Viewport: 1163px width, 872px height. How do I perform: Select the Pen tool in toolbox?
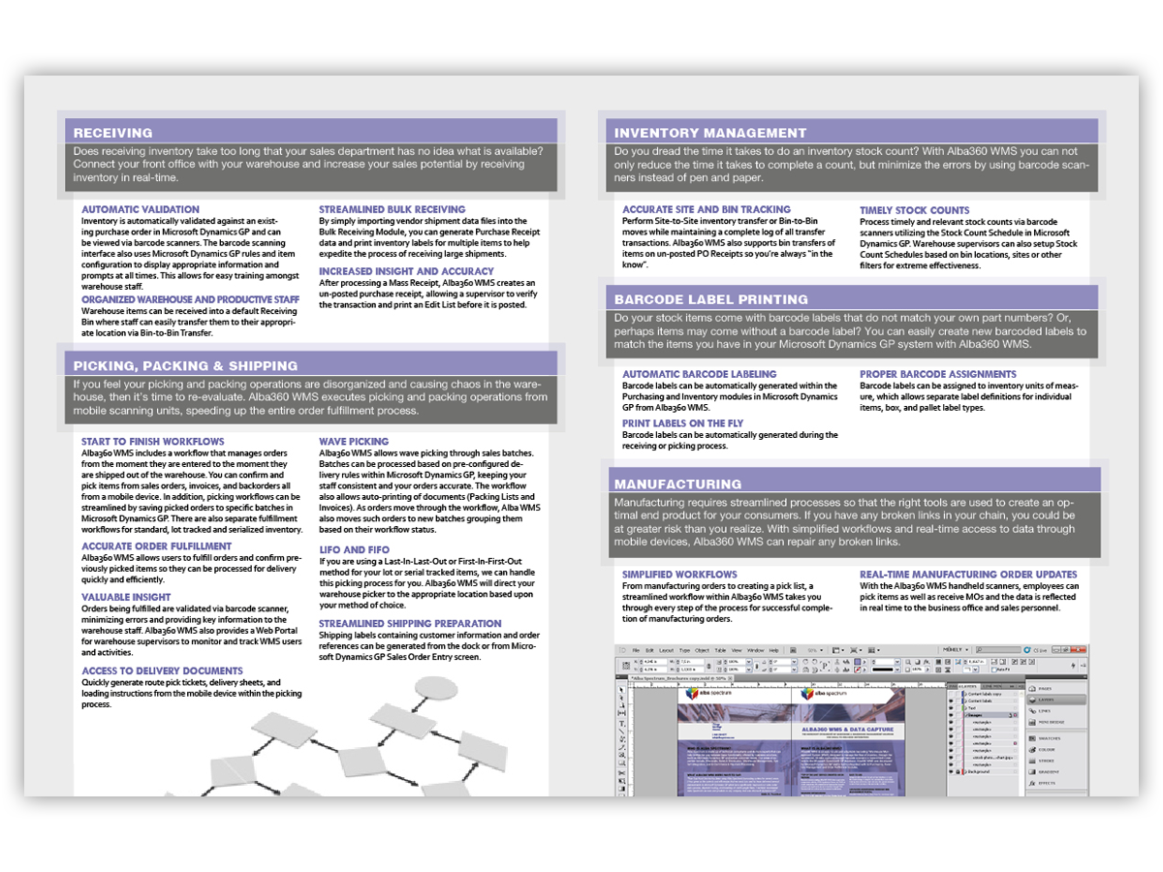(621, 739)
